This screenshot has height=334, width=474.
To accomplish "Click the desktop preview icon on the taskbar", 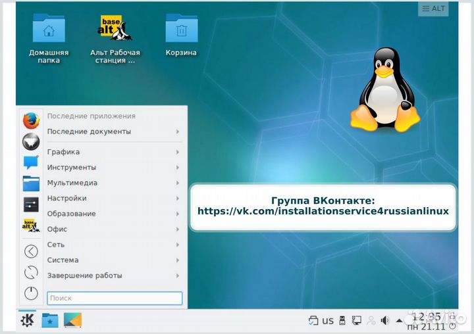I will [x=72, y=320].
